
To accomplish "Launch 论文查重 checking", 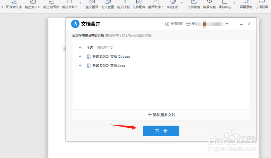I will (x=108, y=5).
